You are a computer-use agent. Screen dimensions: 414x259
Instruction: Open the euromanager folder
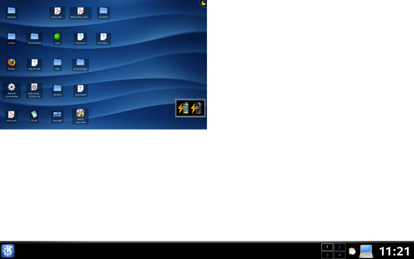(80, 64)
